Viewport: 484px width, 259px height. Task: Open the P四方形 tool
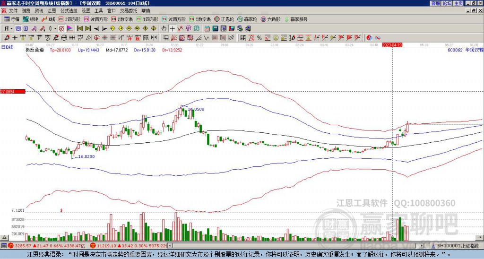pos(70,19)
